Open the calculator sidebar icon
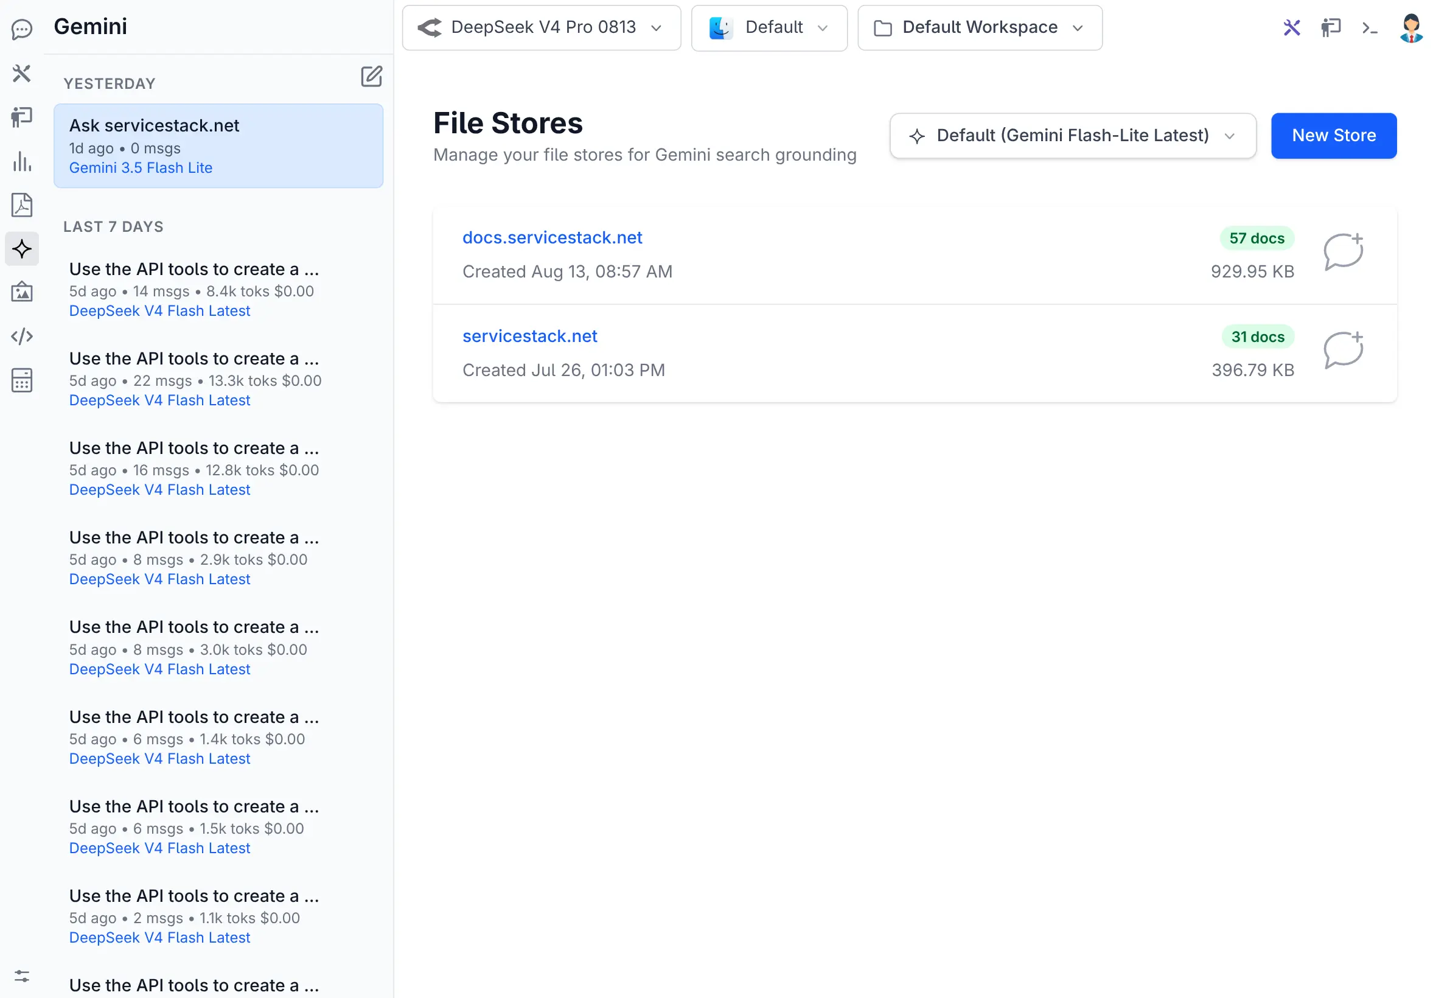Screen dimensions: 1436x998 22,380
